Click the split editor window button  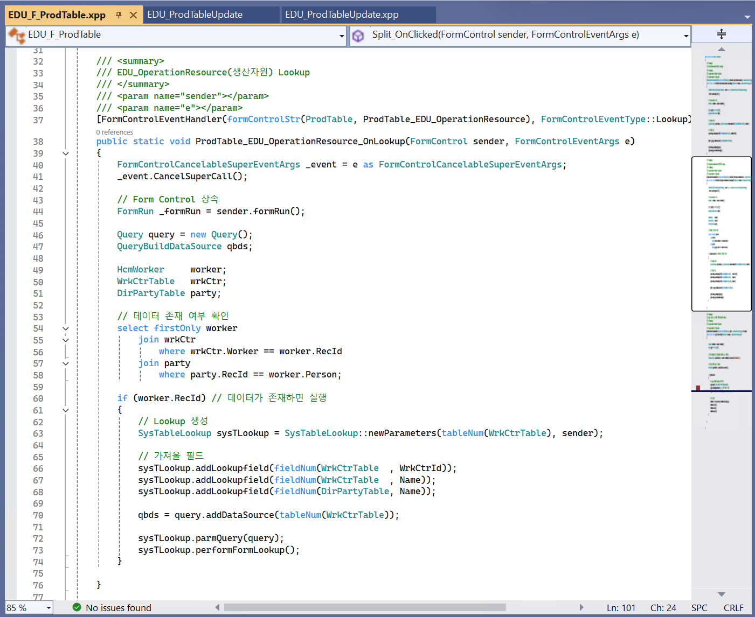click(721, 34)
